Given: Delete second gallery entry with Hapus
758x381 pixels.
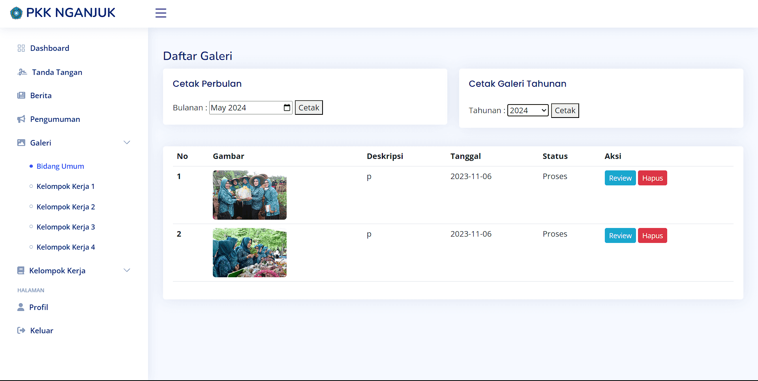Looking at the screenshot, I should click(x=652, y=235).
